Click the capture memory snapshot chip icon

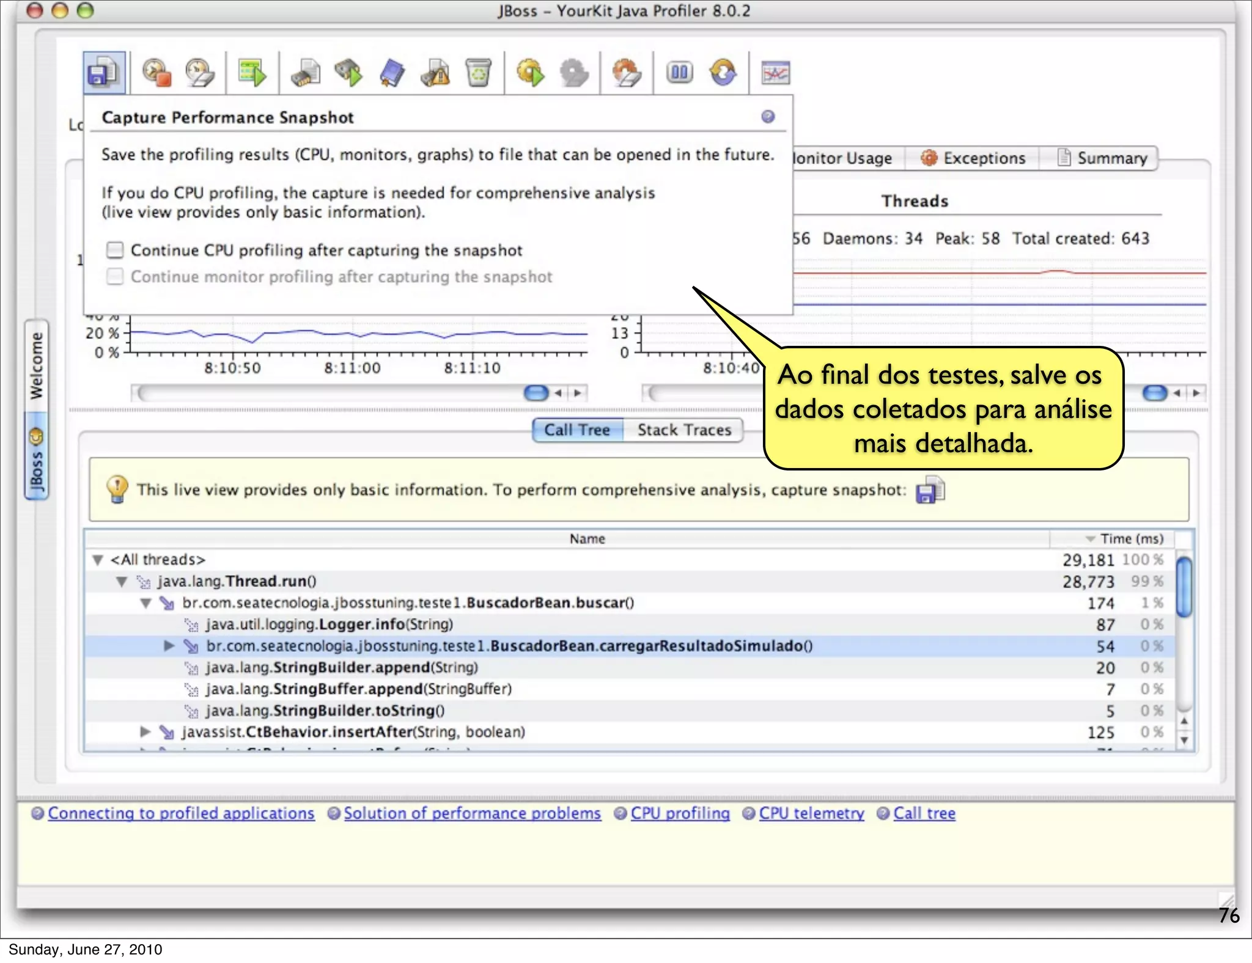pyautogui.click(x=305, y=73)
